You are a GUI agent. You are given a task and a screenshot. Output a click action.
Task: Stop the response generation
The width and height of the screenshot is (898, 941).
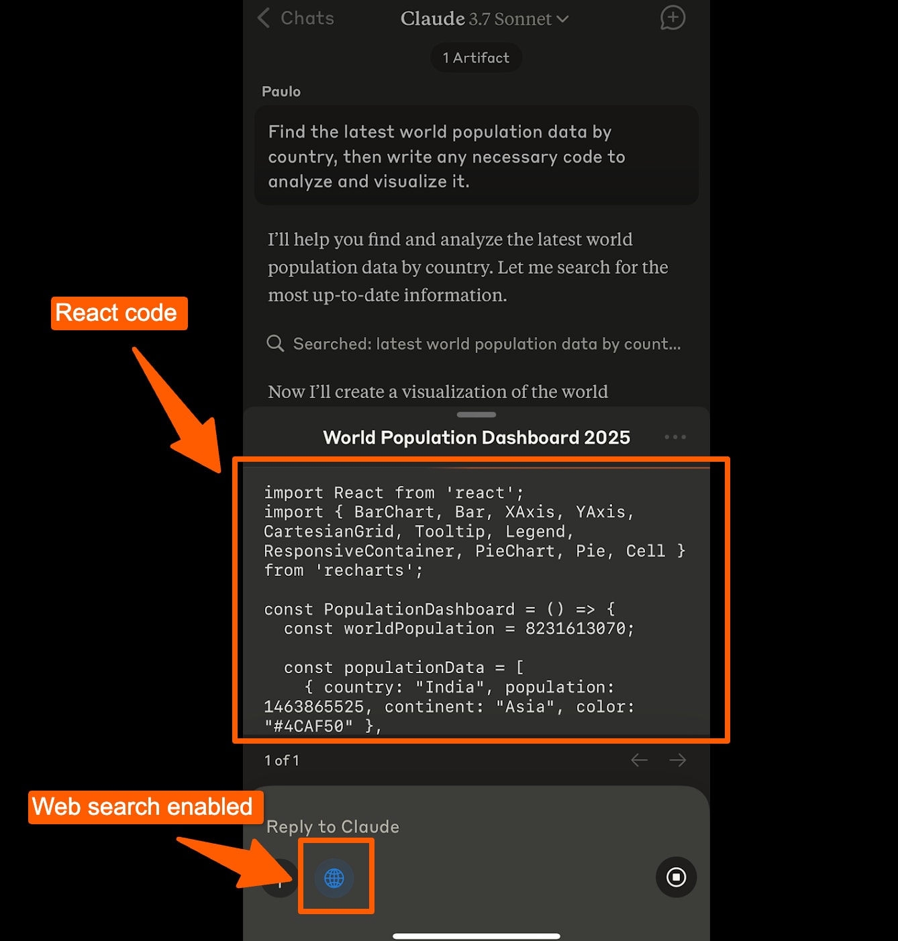(676, 877)
